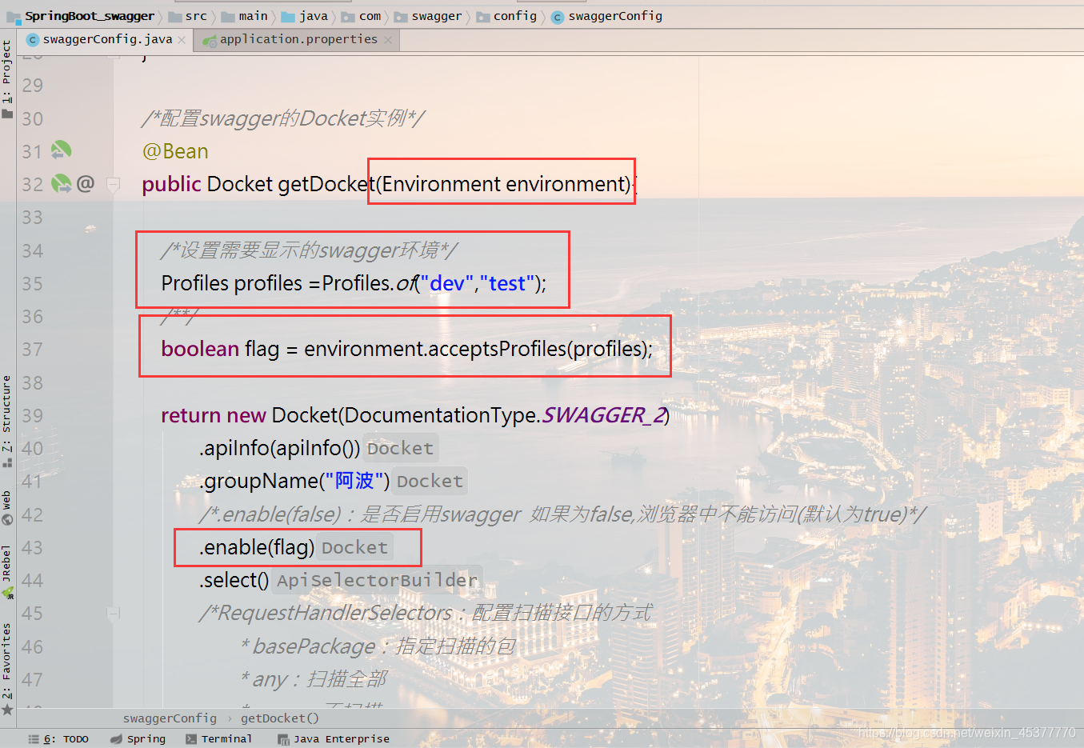Collapse getDocket method fold marker at line 32
Screen dimensions: 1084x748
(114, 185)
